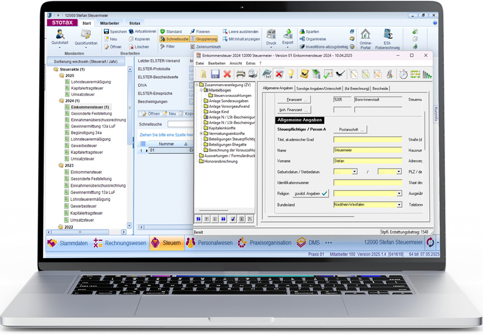The image size is (483, 334).
Task: Open the Geburtsdatum date dropdown
Action: point(355,171)
